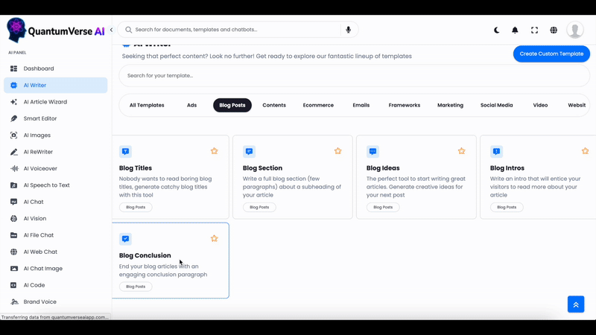
Task: Click the Blog Ideas template icon
Action: (372, 152)
